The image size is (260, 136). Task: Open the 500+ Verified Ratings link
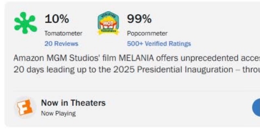(159, 44)
